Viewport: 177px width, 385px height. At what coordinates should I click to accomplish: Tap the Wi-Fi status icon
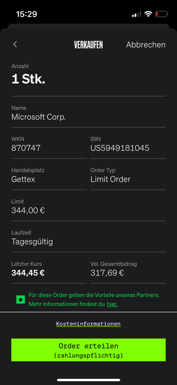(148, 14)
